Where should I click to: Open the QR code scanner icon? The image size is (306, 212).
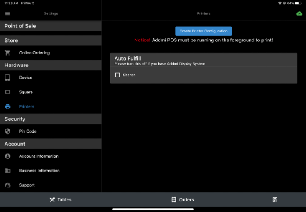275,199
